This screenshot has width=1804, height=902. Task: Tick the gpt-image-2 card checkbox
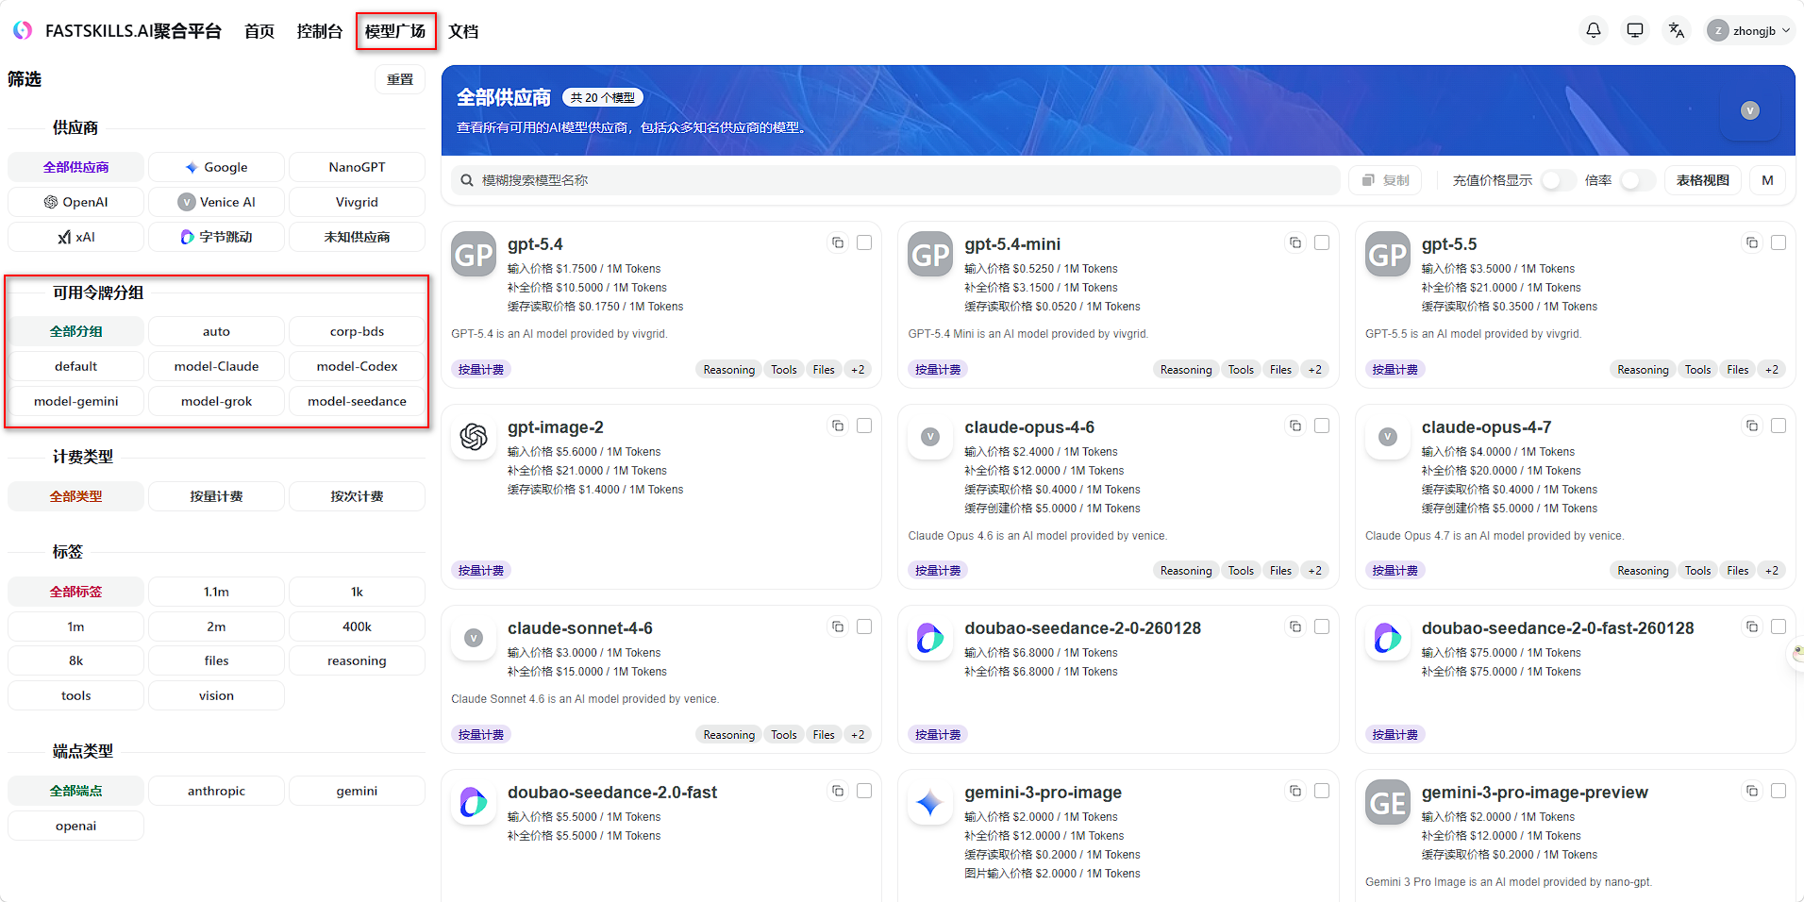(x=864, y=426)
